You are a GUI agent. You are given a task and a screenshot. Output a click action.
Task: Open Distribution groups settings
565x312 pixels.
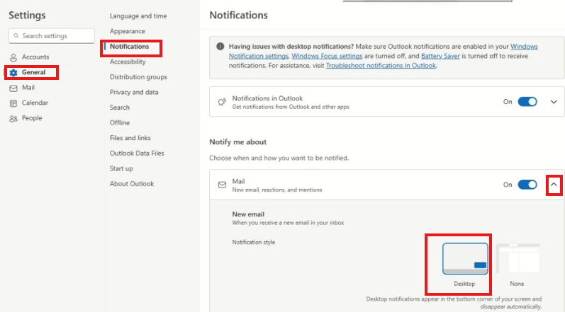pos(138,77)
